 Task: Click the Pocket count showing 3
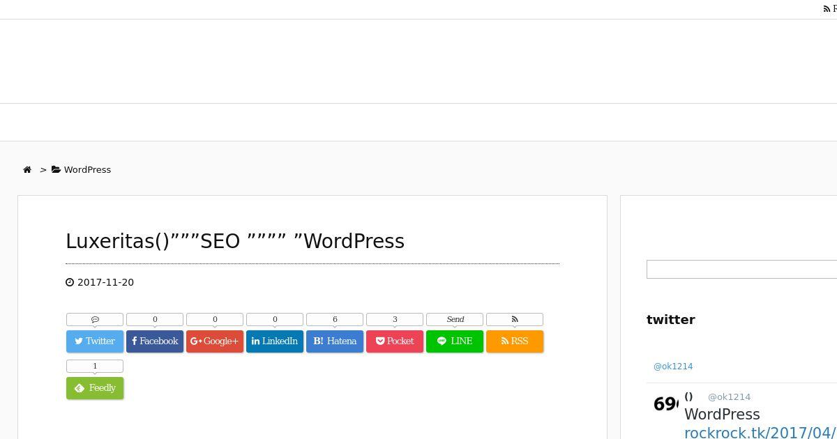[x=395, y=319]
